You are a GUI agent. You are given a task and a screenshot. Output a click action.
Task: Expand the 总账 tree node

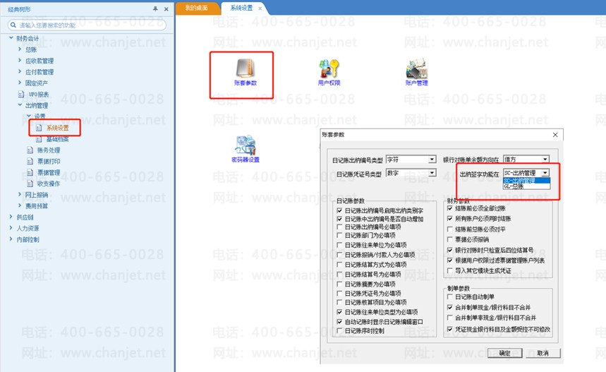(x=20, y=49)
